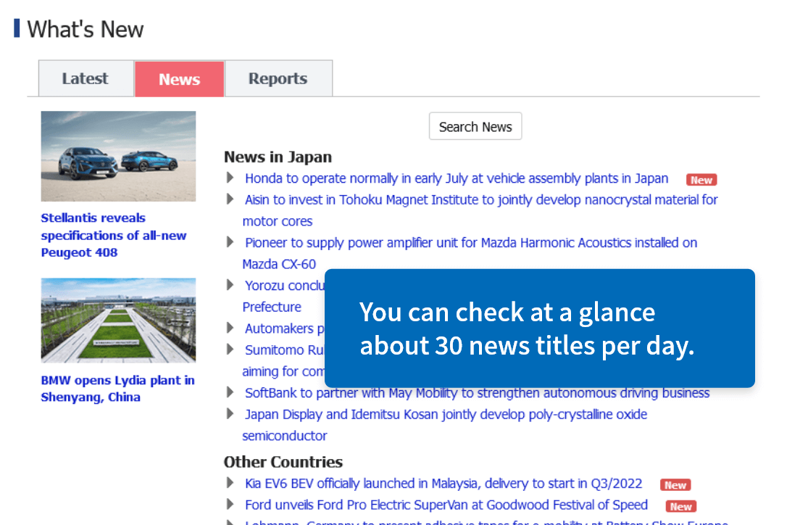
Task: Click the Search News button
Action: coord(475,126)
